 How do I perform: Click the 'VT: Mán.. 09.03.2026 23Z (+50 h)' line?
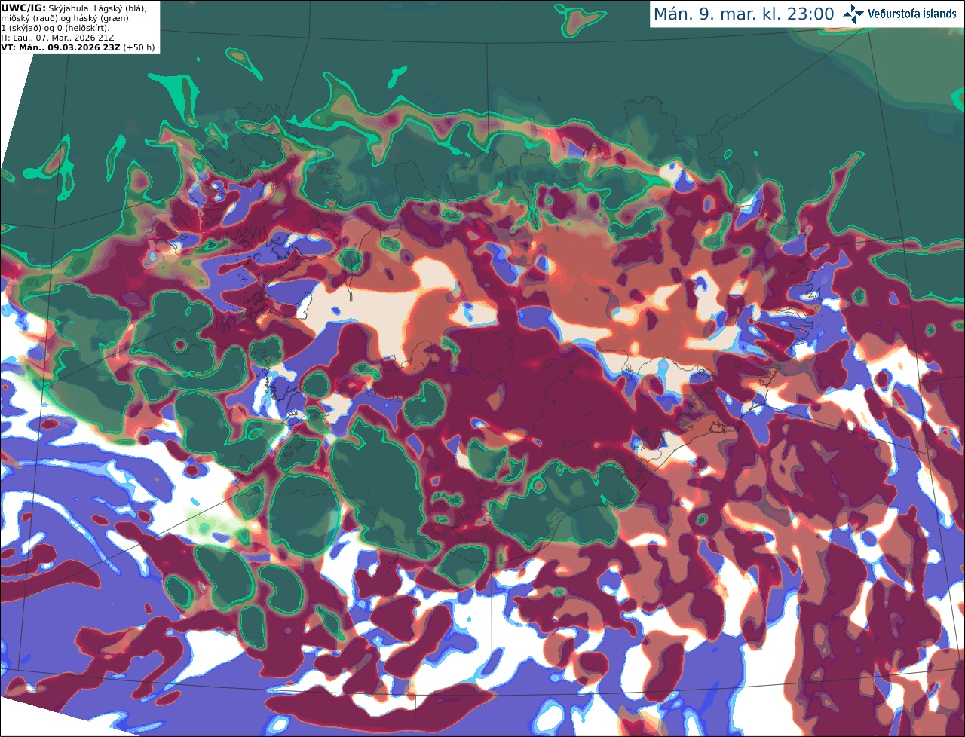[x=78, y=47]
